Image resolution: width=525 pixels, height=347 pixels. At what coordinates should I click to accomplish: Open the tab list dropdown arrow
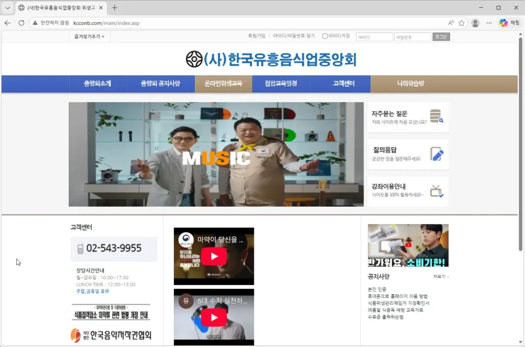(8, 8)
